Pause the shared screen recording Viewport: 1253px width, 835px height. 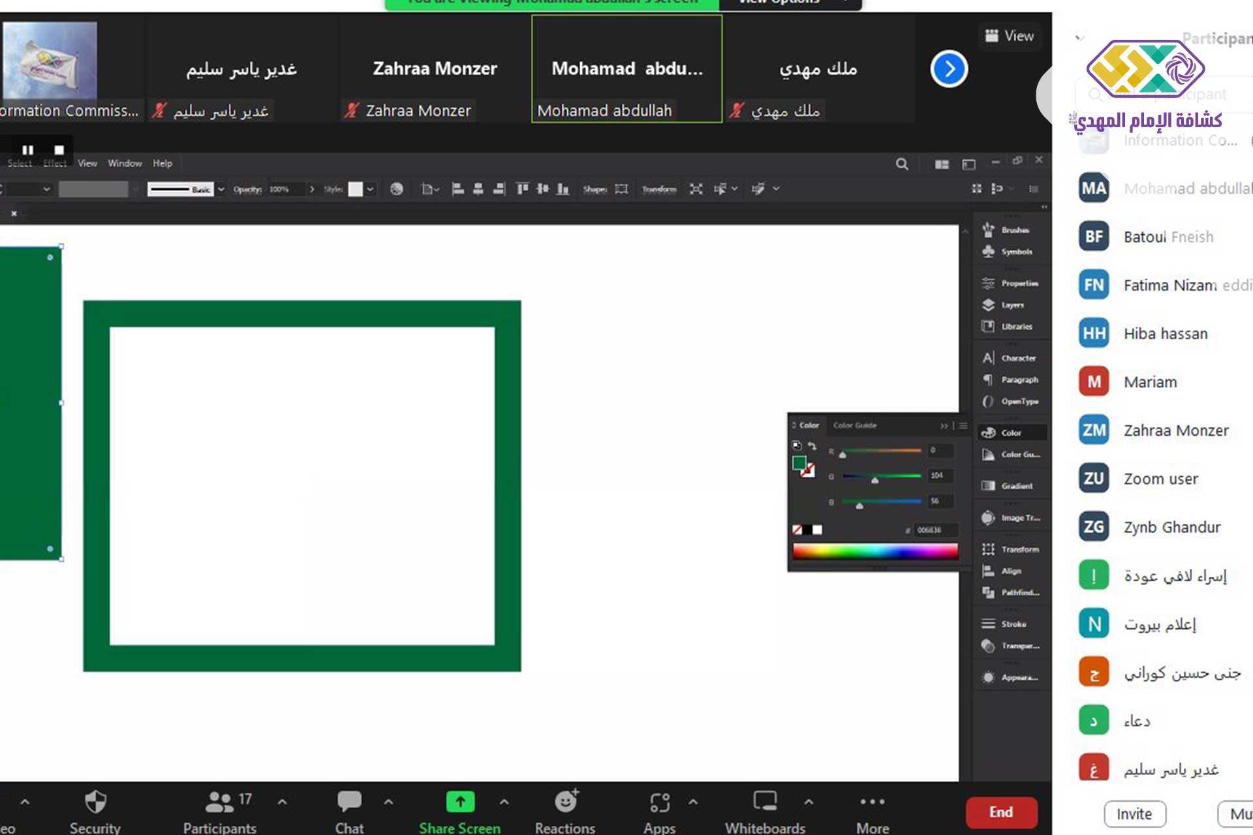coord(27,150)
